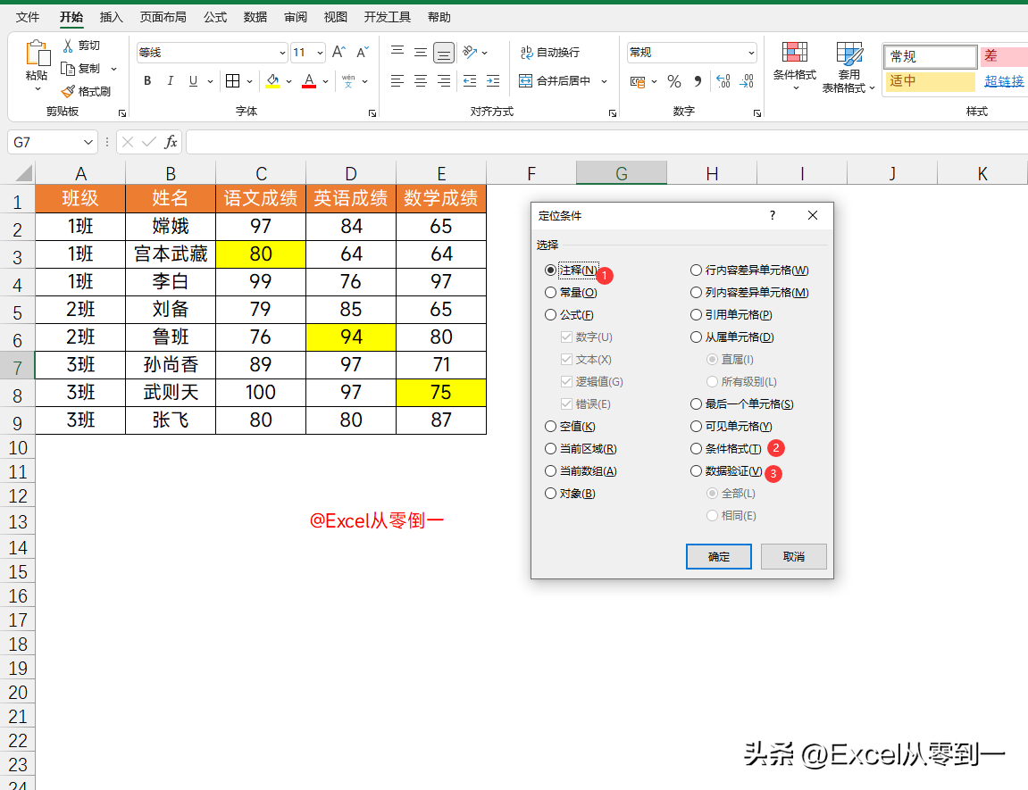Select the 当前区域(R) radio option

coord(551,449)
